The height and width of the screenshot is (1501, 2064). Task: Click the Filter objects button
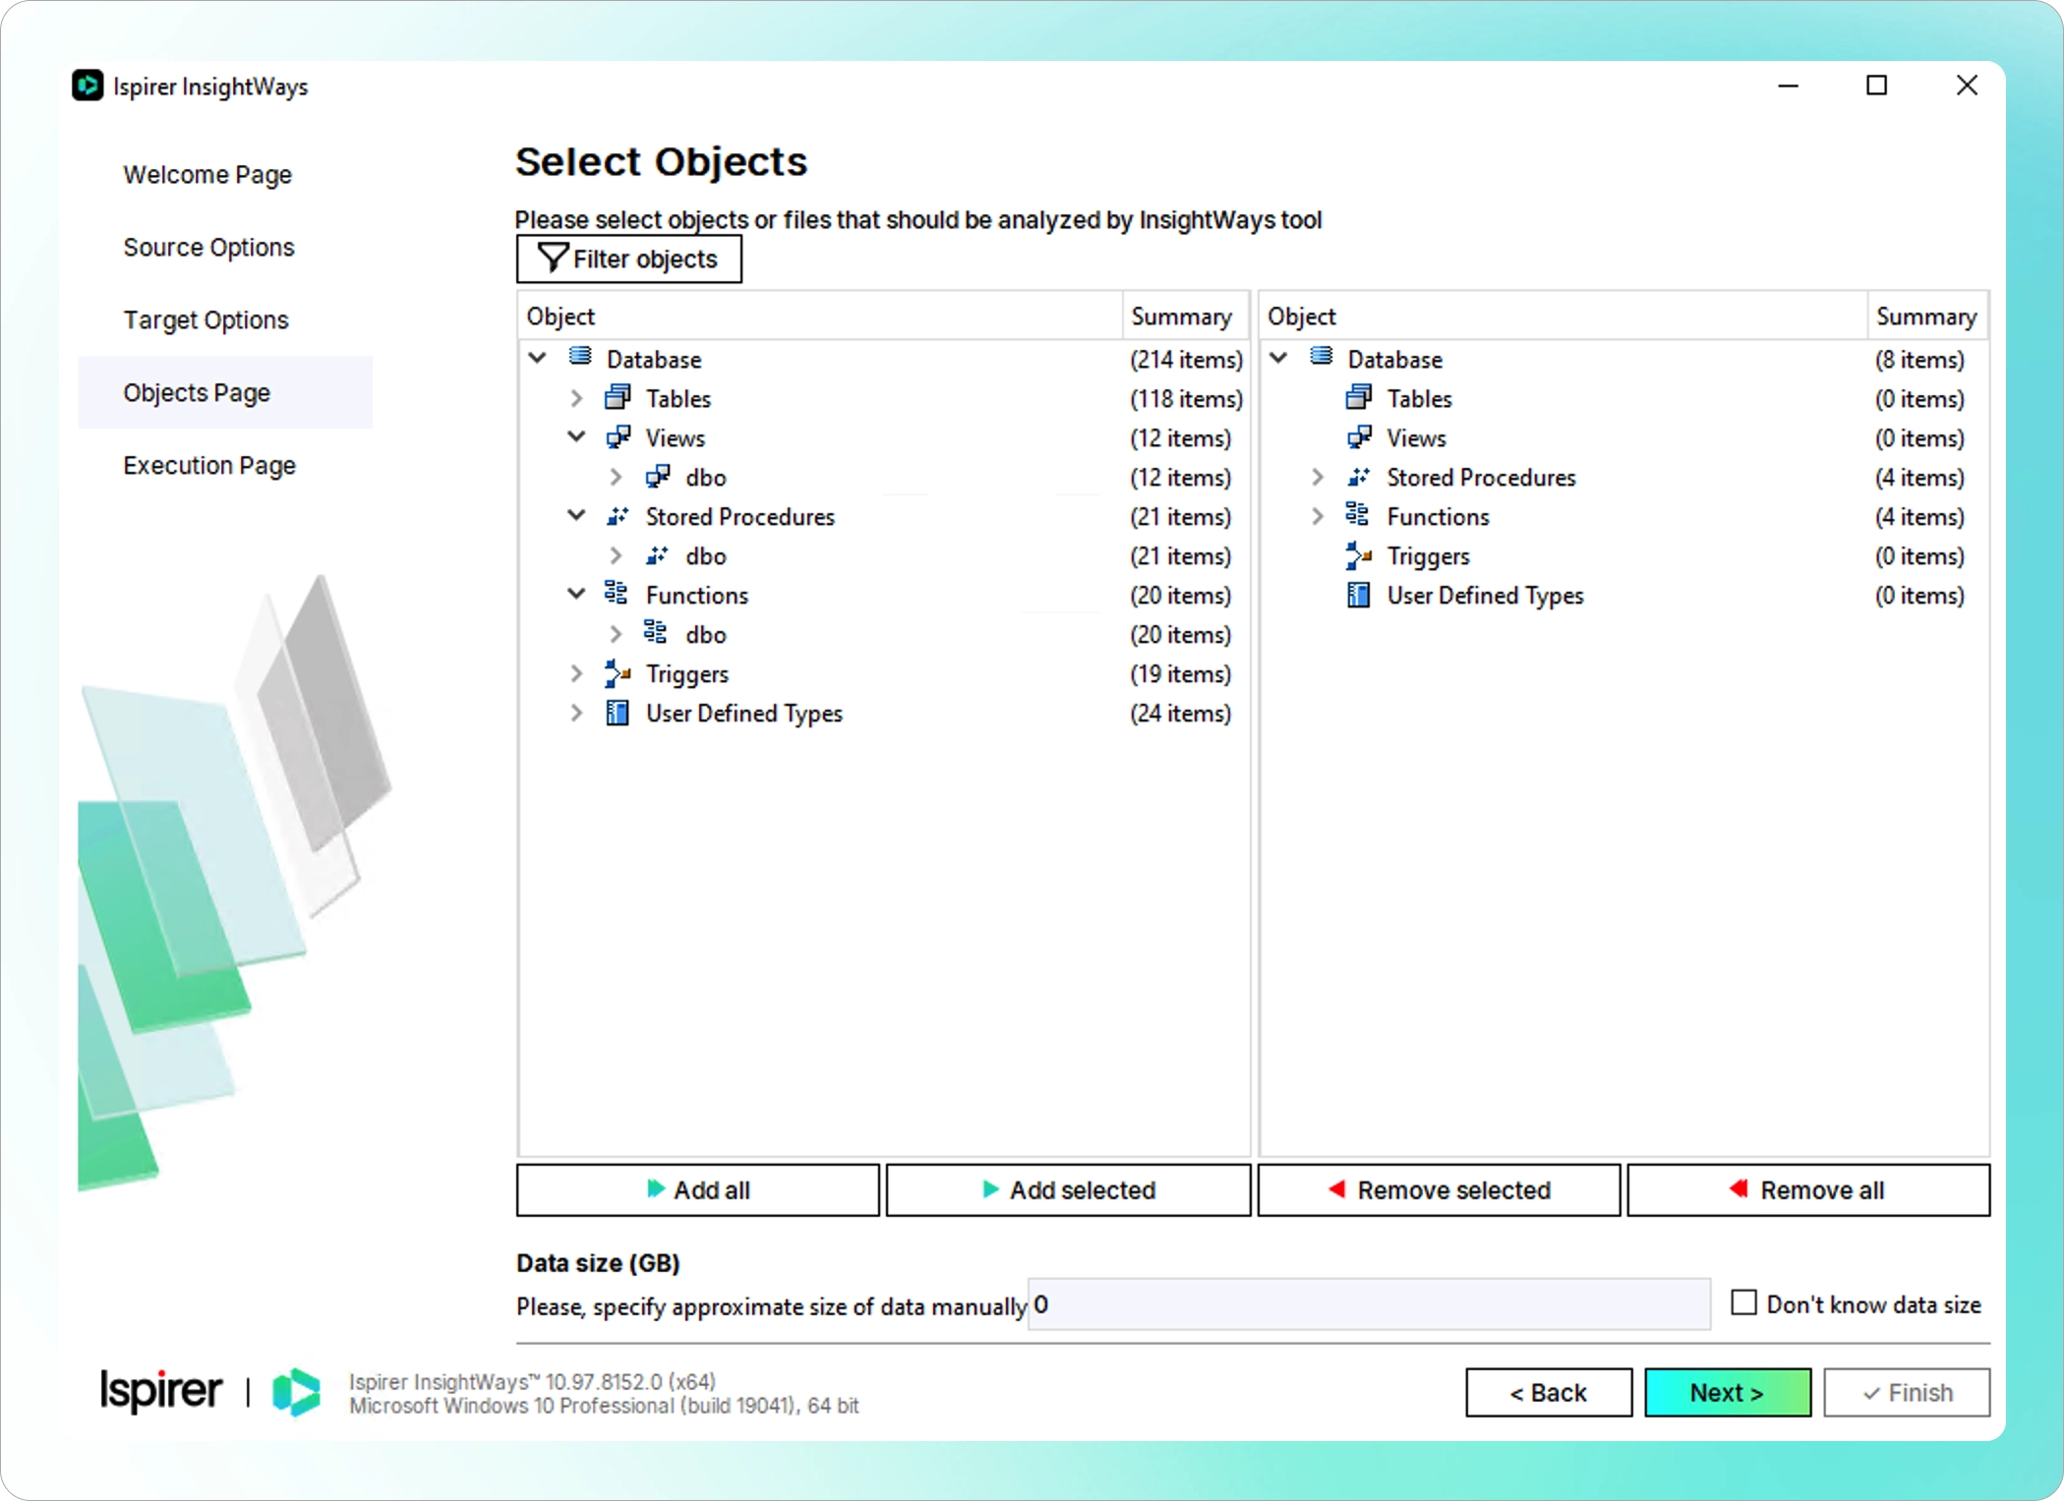(629, 259)
